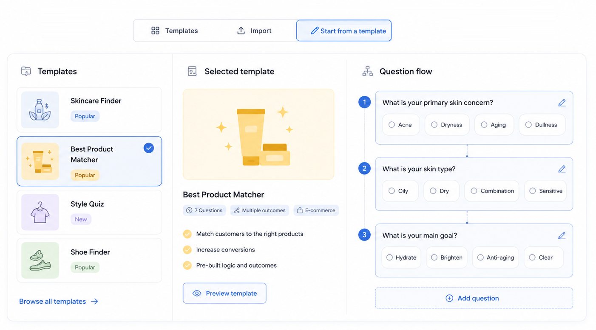Choose the Combination skin type option

493,191
